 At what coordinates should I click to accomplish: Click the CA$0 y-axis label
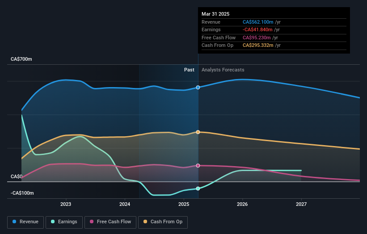point(17,176)
